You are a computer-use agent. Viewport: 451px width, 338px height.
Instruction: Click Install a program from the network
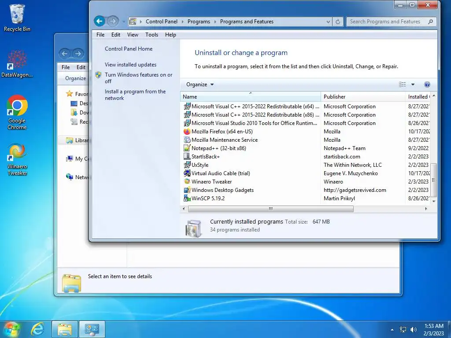point(135,95)
